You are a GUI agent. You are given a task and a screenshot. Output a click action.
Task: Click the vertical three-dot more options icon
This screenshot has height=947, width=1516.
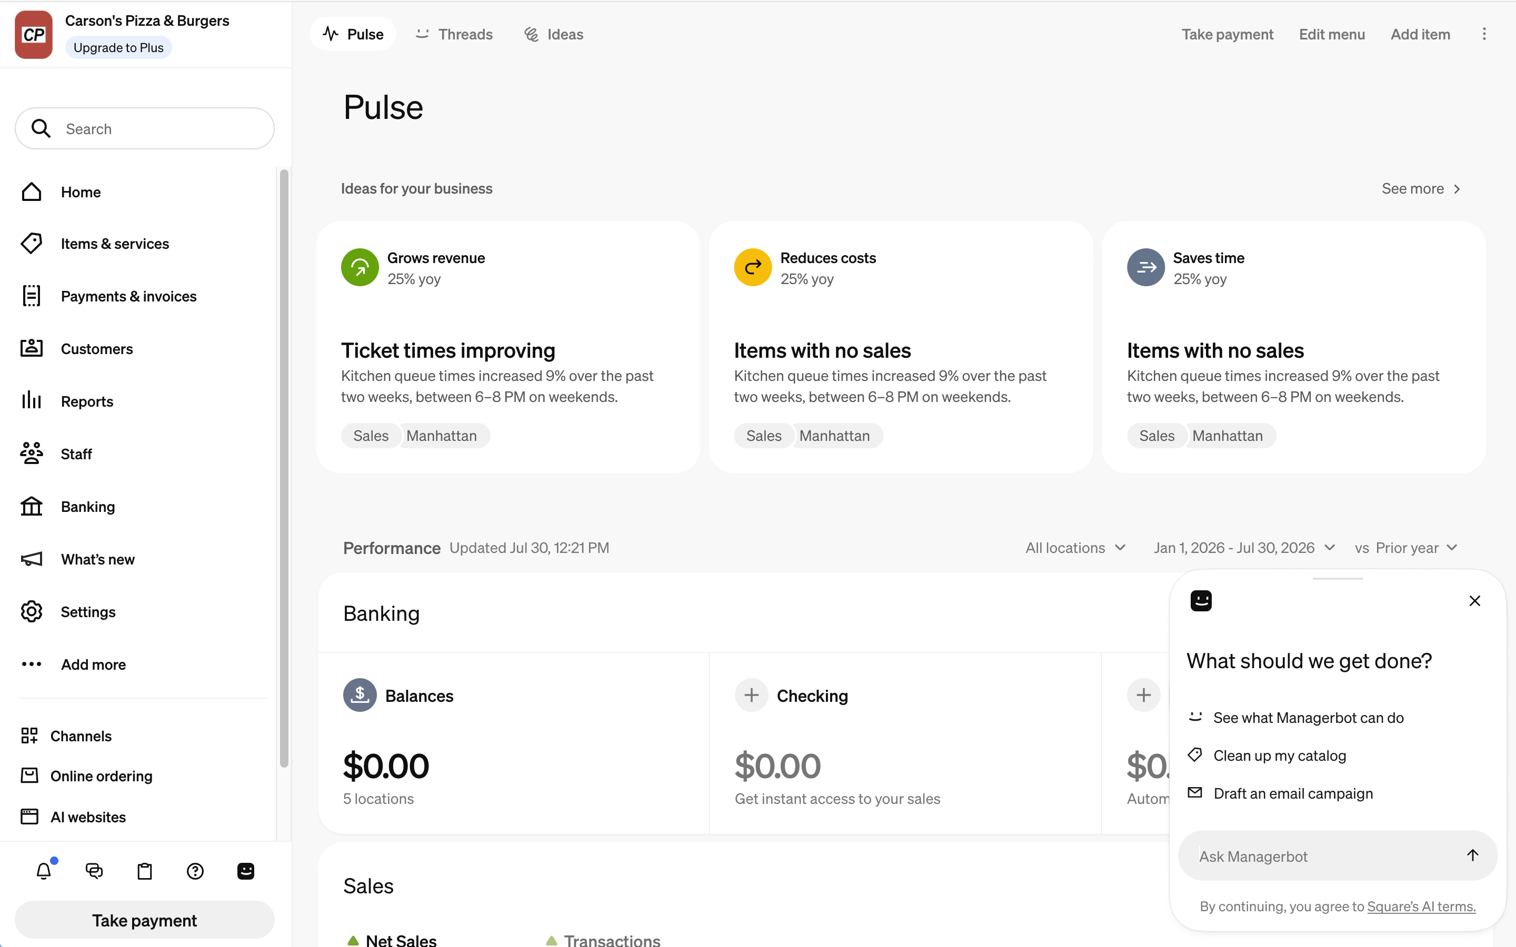click(1483, 34)
